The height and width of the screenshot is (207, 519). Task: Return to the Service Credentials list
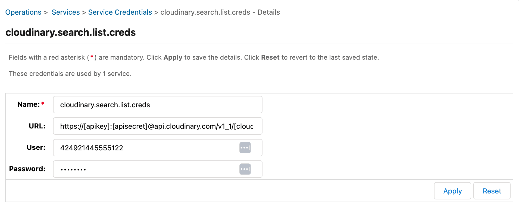pos(120,12)
